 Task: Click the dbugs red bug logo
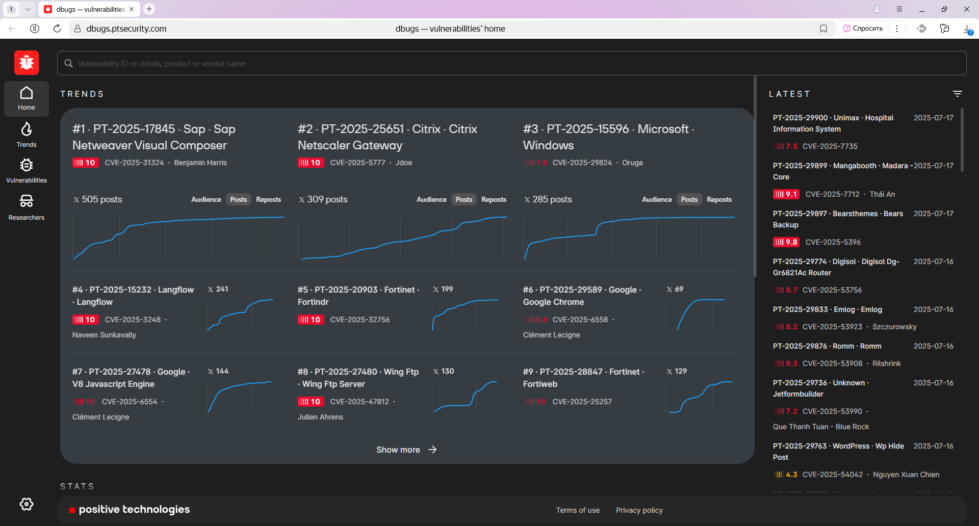27,63
